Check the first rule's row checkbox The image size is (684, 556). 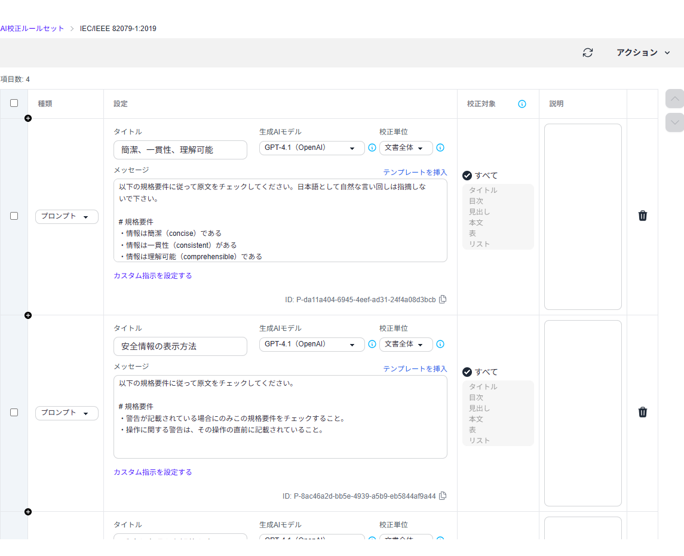14,216
